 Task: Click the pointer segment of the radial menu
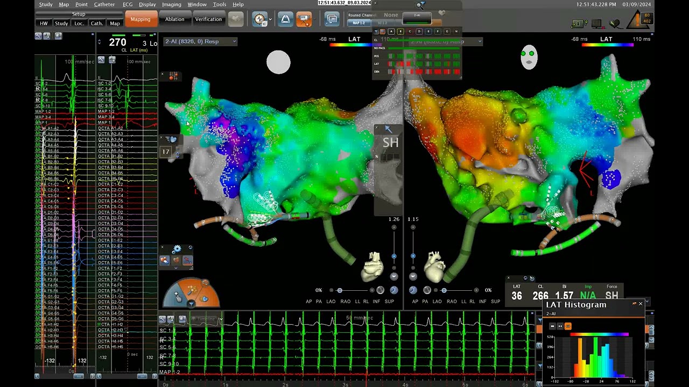[x=177, y=296]
